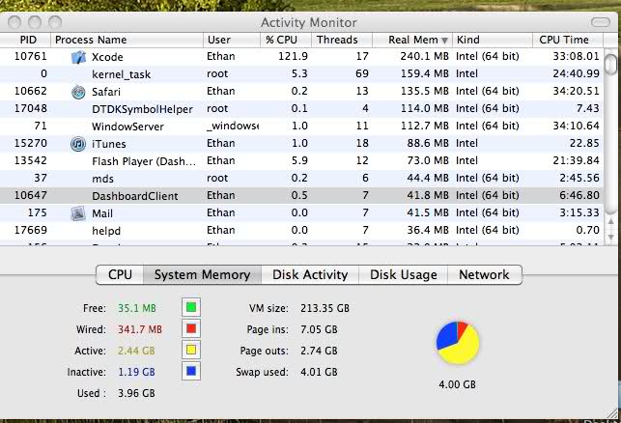Click the memory usage pie chart
The image size is (621, 423).
click(458, 343)
